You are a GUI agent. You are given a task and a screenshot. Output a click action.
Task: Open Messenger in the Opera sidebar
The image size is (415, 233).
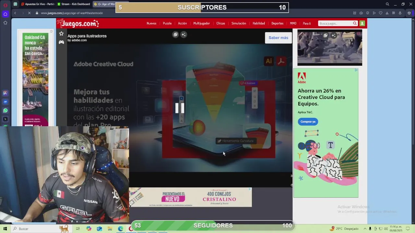pos(5,102)
